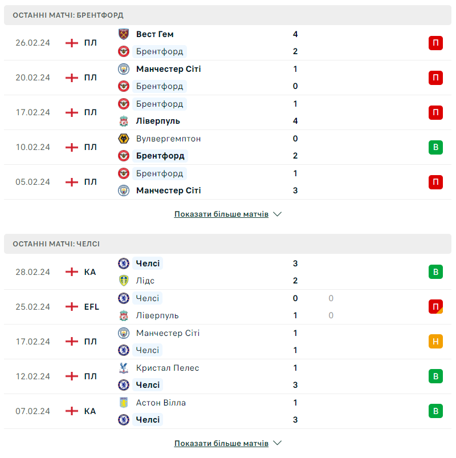Click the West Ham club crest icon

[124, 34]
